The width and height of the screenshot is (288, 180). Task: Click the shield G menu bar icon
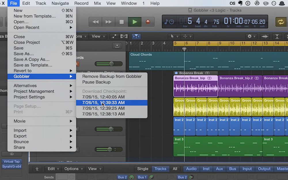click(257, 3)
